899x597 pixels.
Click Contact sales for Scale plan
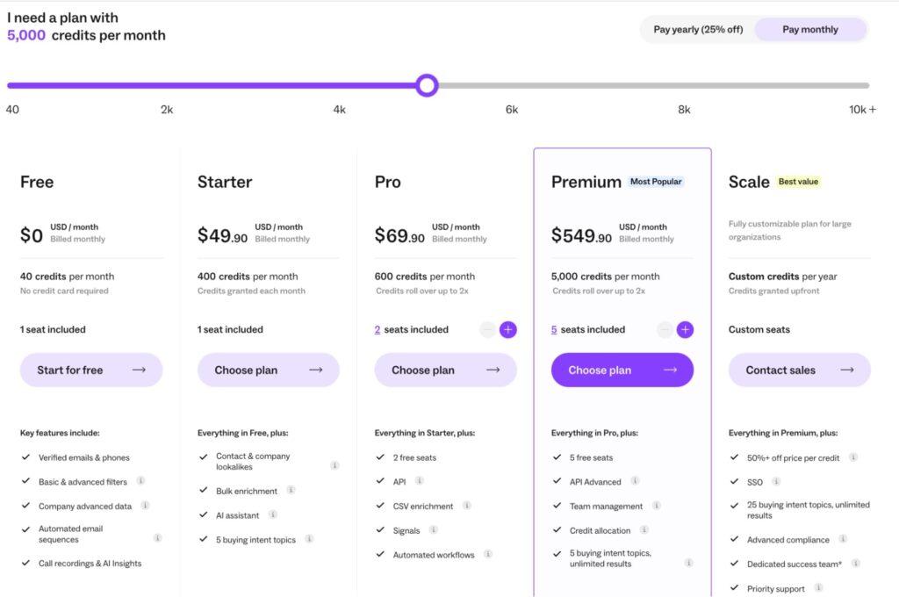799,370
